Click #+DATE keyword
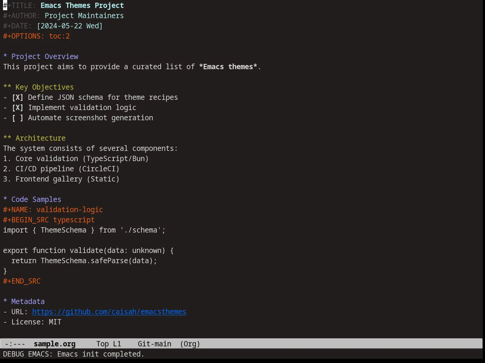The width and height of the screenshot is (485, 363). click(17, 26)
